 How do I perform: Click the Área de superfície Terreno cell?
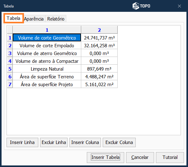pos(47,77)
